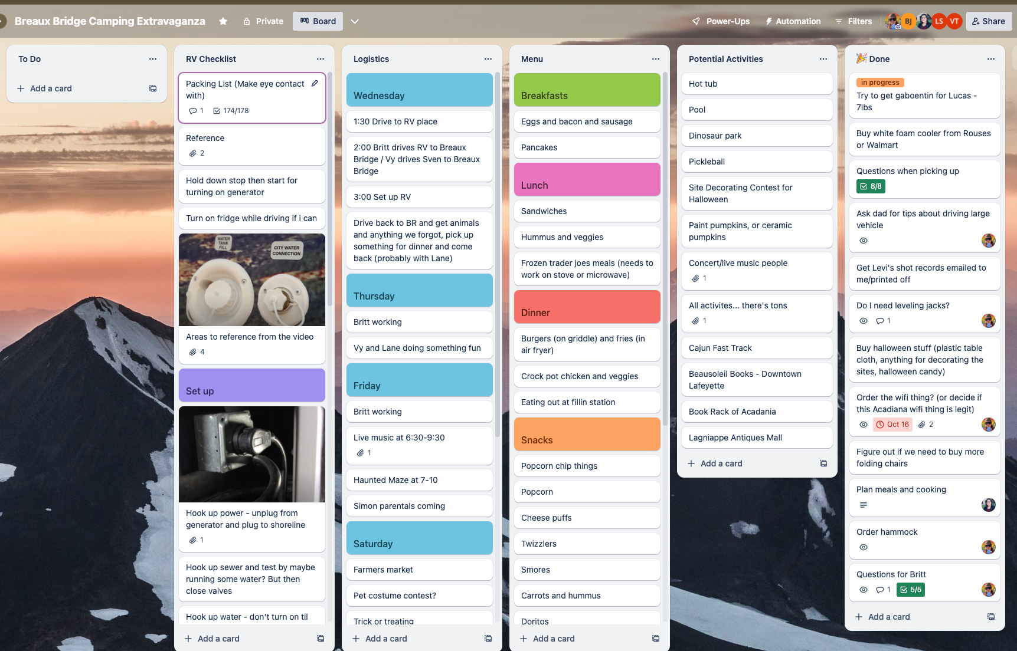The height and width of the screenshot is (651, 1017).
Task: Click the Private lock icon
Action: pyautogui.click(x=246, y=21)
